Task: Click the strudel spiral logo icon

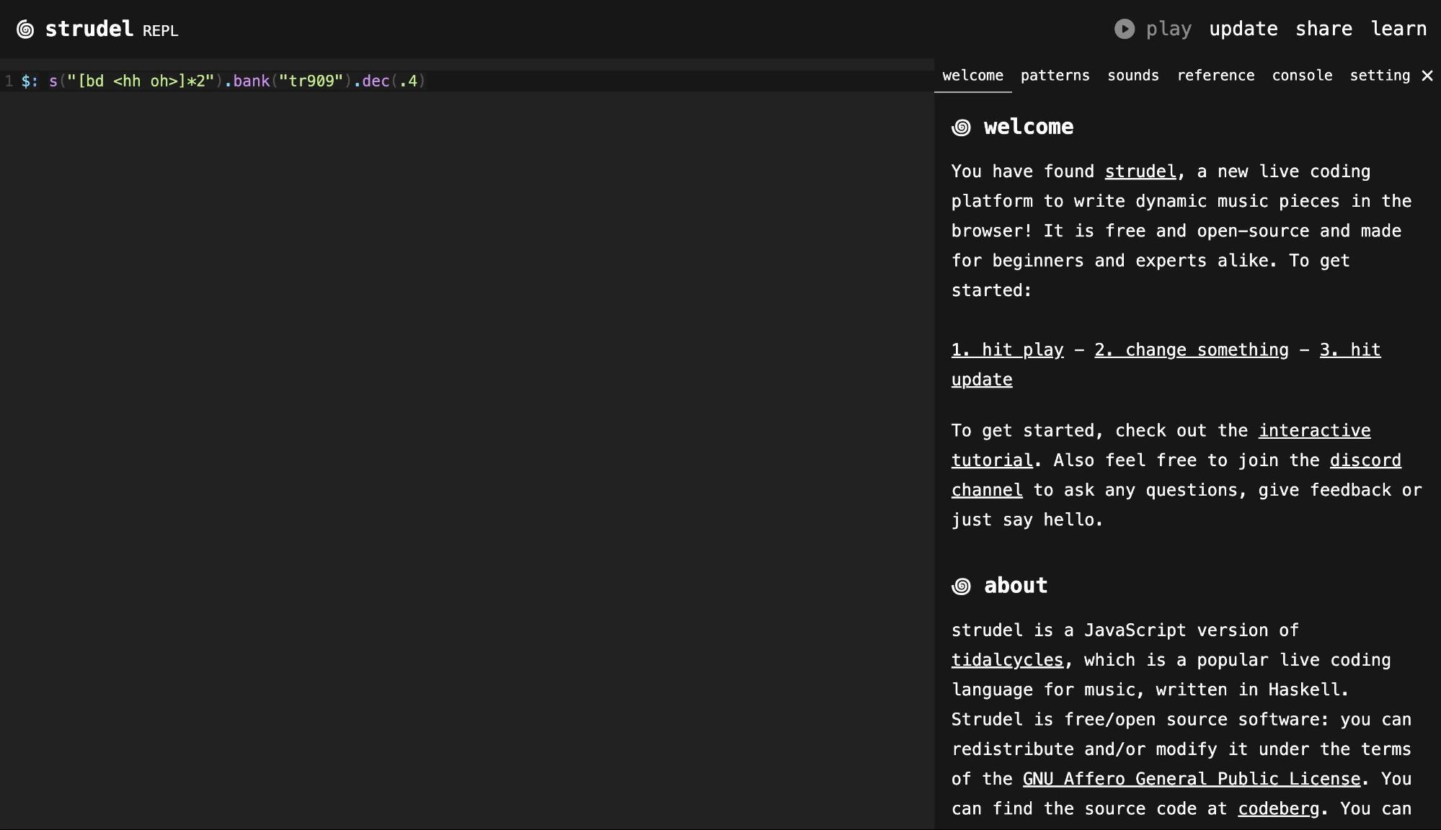Action: point(25,30)
